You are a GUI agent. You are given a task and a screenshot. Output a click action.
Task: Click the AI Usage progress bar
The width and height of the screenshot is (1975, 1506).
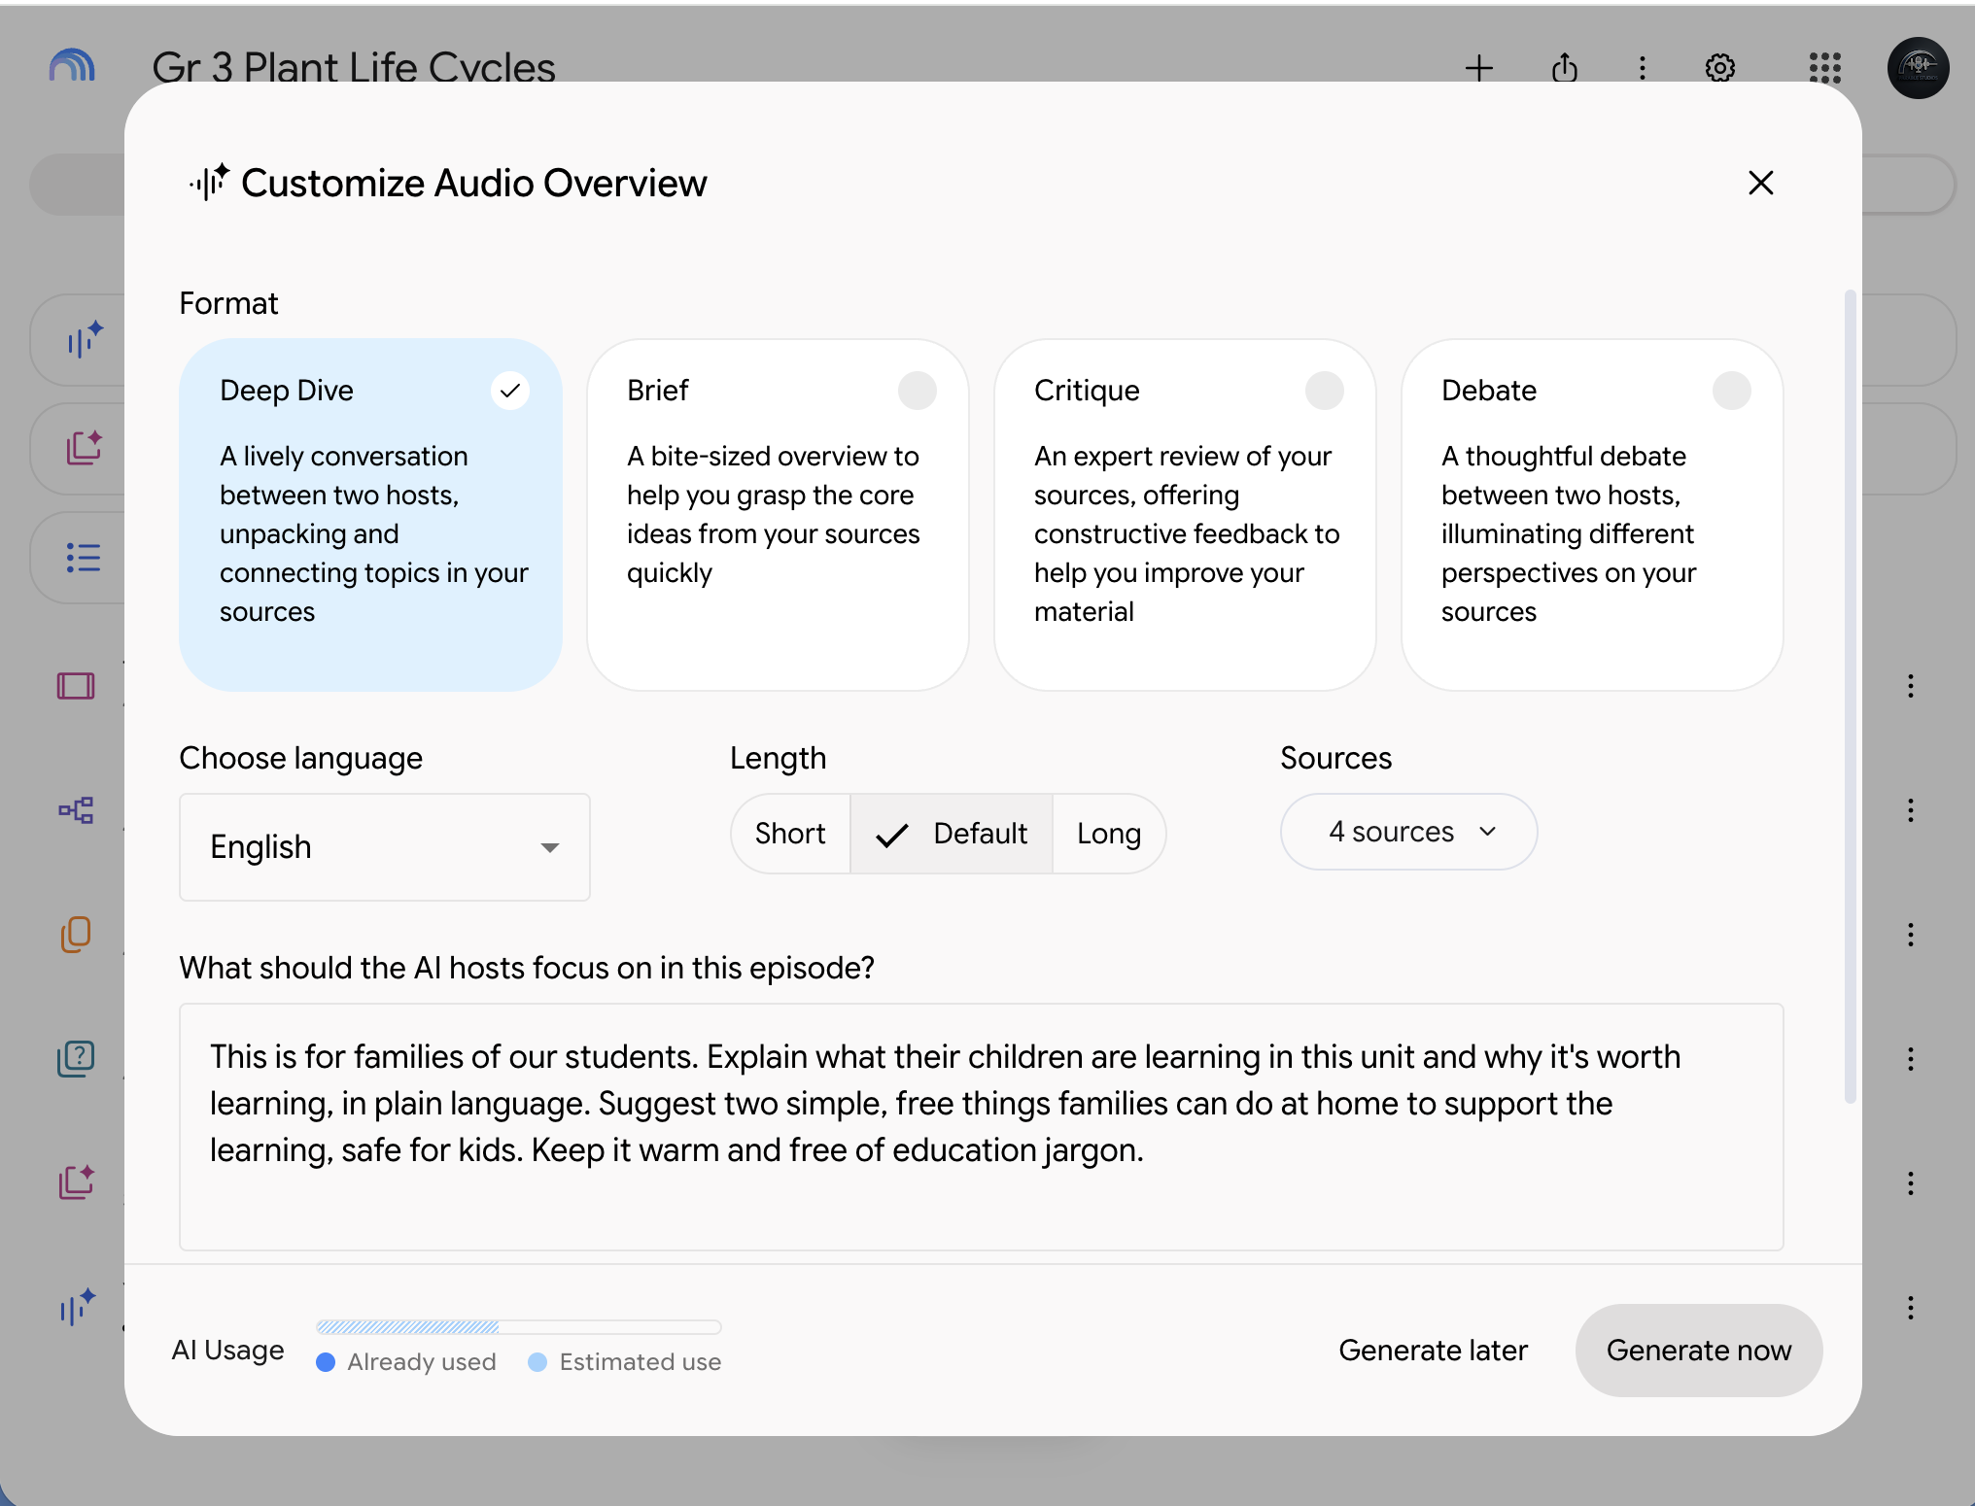518,1327
